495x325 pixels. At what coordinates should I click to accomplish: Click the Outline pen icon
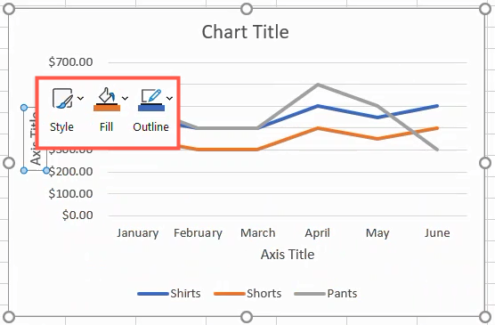point(151,95)
